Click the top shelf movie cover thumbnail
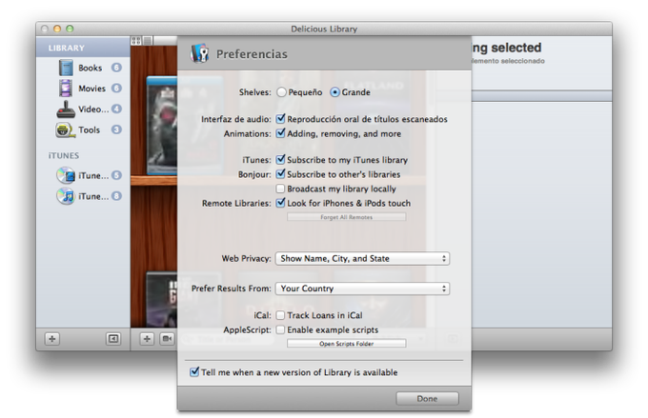The height and width of the screenshot is (418, 648). tap(162, 126)
